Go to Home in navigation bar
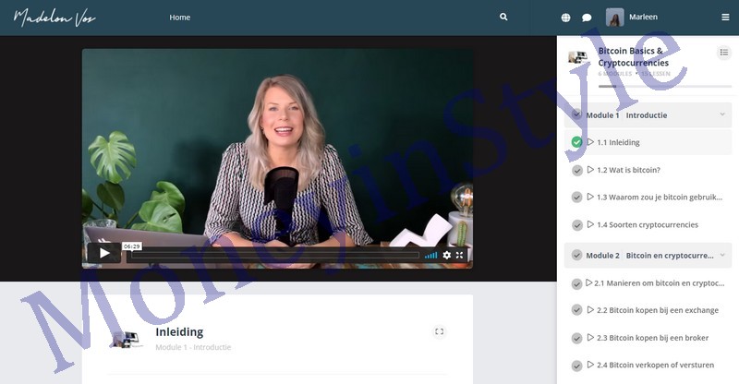The image size is (739, 384). click(179, 18)
